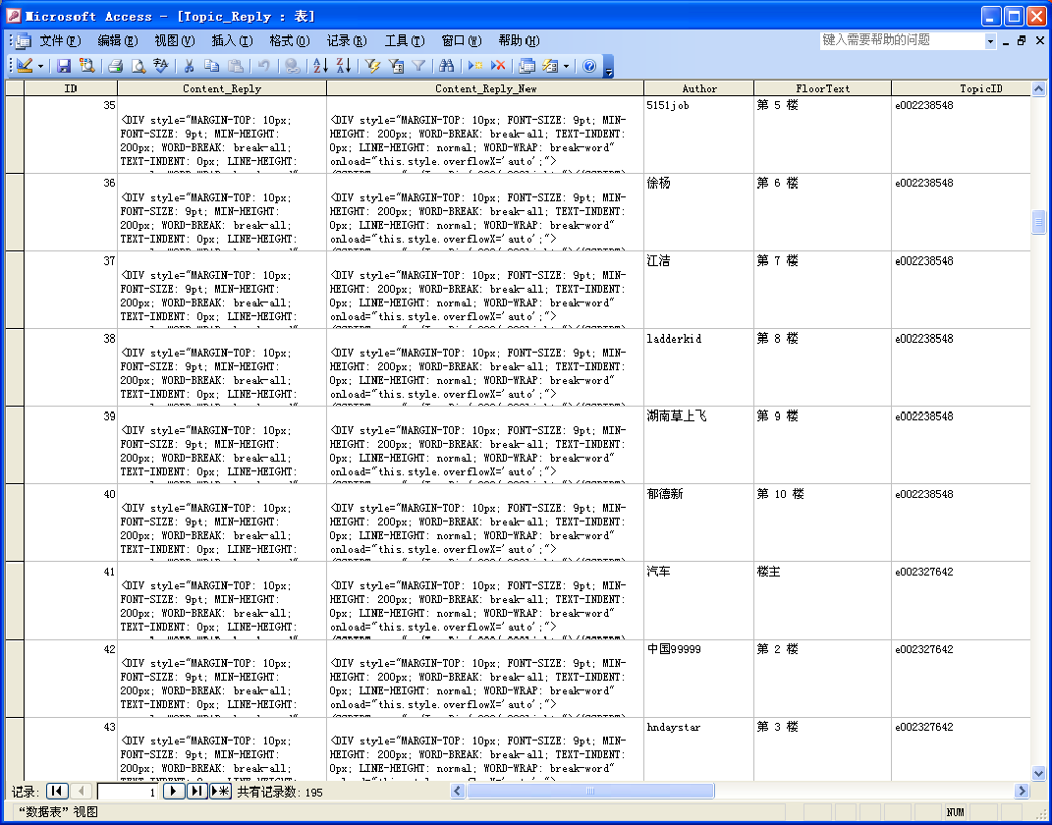Image resolution: width=1052 pixels, height=825 pixels.
Task: Open the View mode dropdown arrow
Action: (x=40, y=66)
